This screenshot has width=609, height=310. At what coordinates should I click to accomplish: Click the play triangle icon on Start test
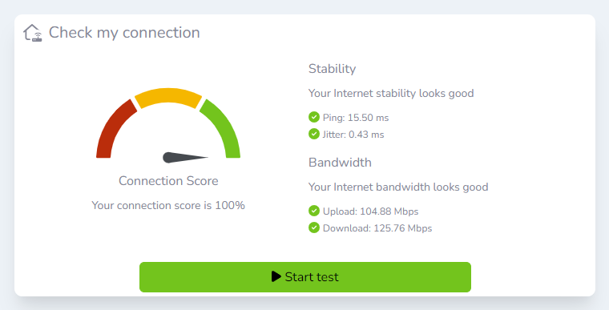(x=276, y=276)
